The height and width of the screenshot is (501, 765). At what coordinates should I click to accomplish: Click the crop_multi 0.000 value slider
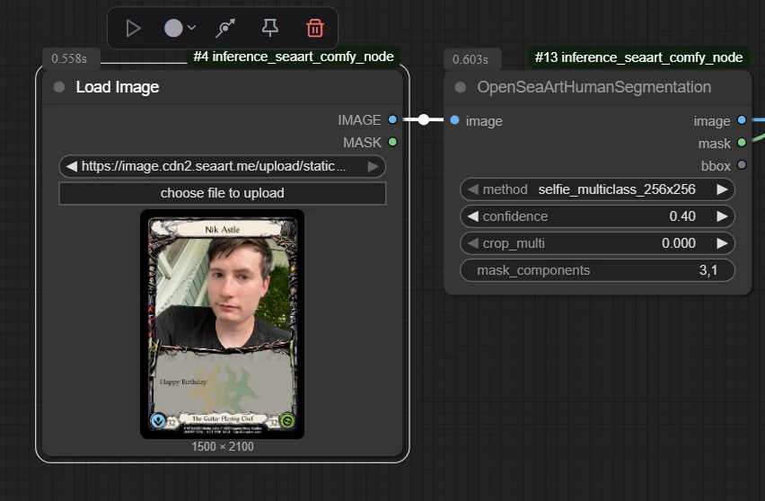point(597,243)
